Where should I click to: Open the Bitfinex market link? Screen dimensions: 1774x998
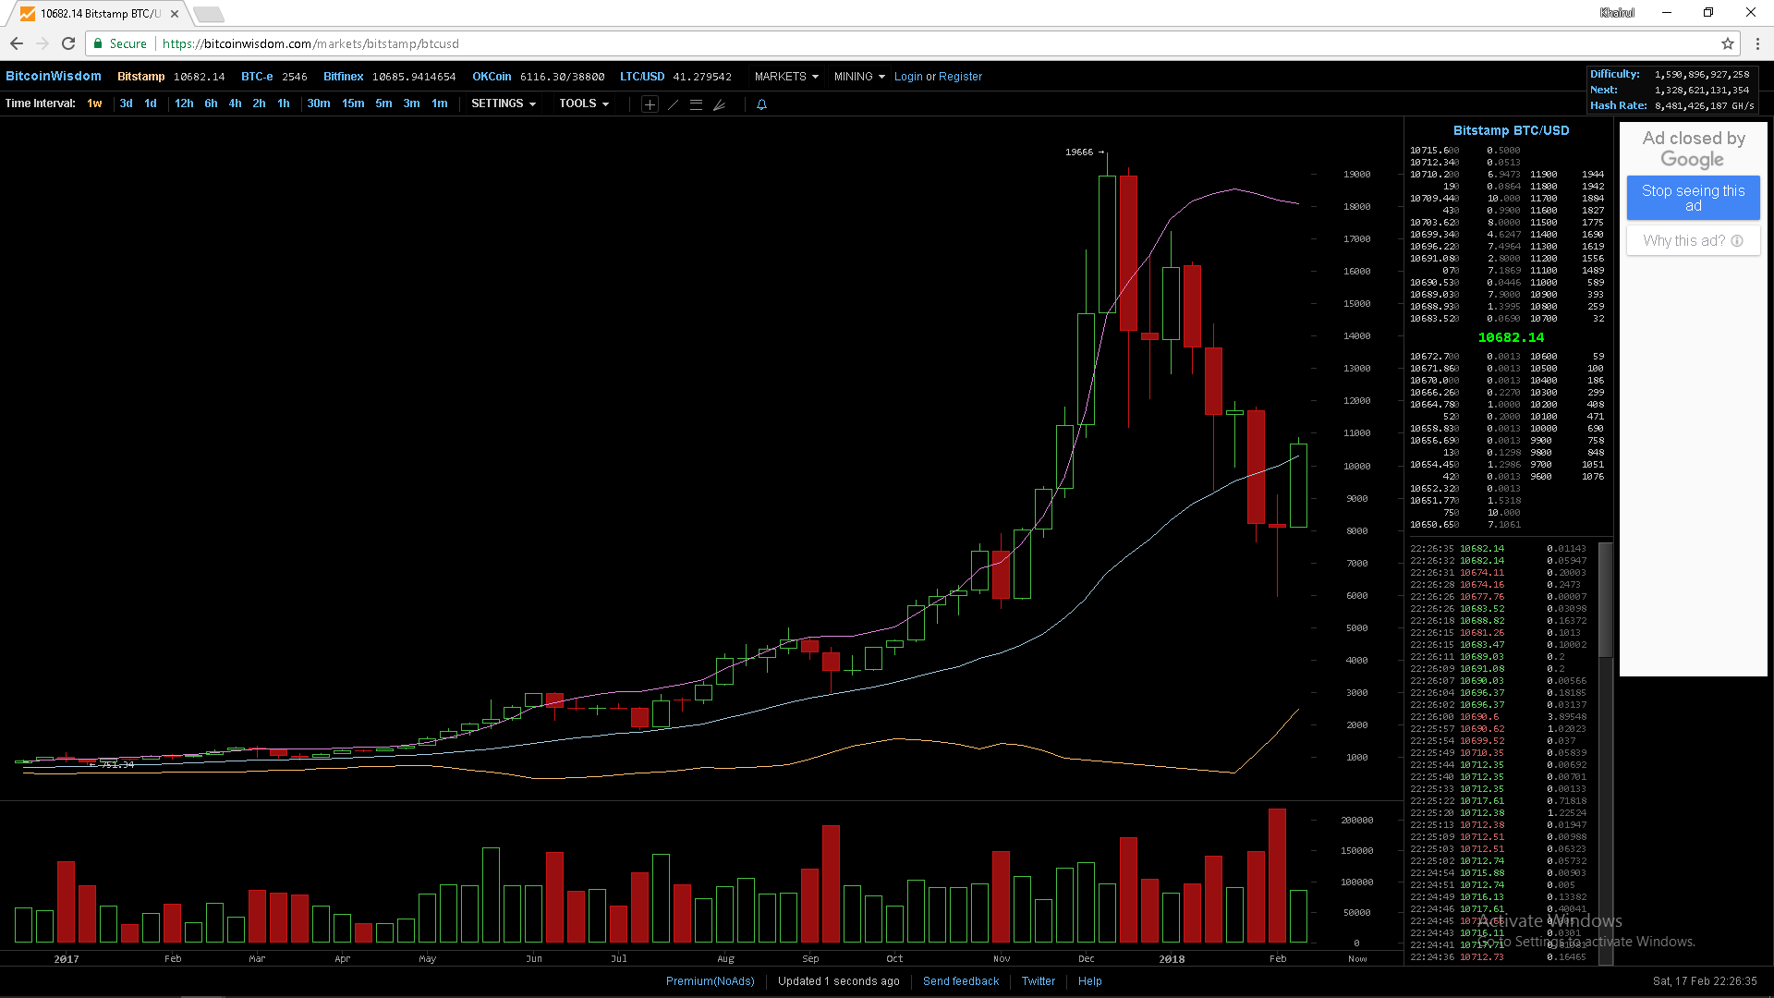[x=343, y=77]
